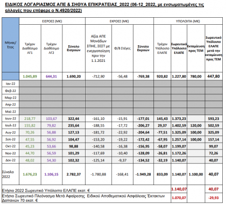This screenshot has height=205, width=226.
Task: Click the 2.782,37 total inflows cell
Action: pos(74,174)
